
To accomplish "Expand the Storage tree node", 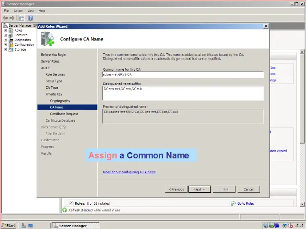I will click(x=5, y=50).
